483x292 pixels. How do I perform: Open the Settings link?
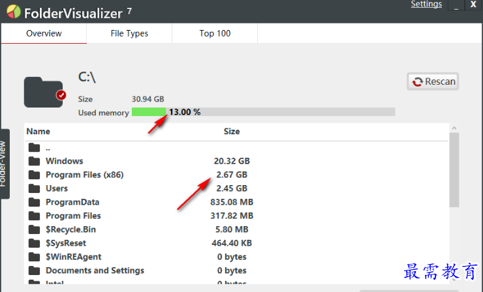426,4
